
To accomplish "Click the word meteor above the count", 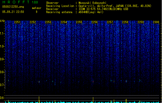I will coord(37,8).
